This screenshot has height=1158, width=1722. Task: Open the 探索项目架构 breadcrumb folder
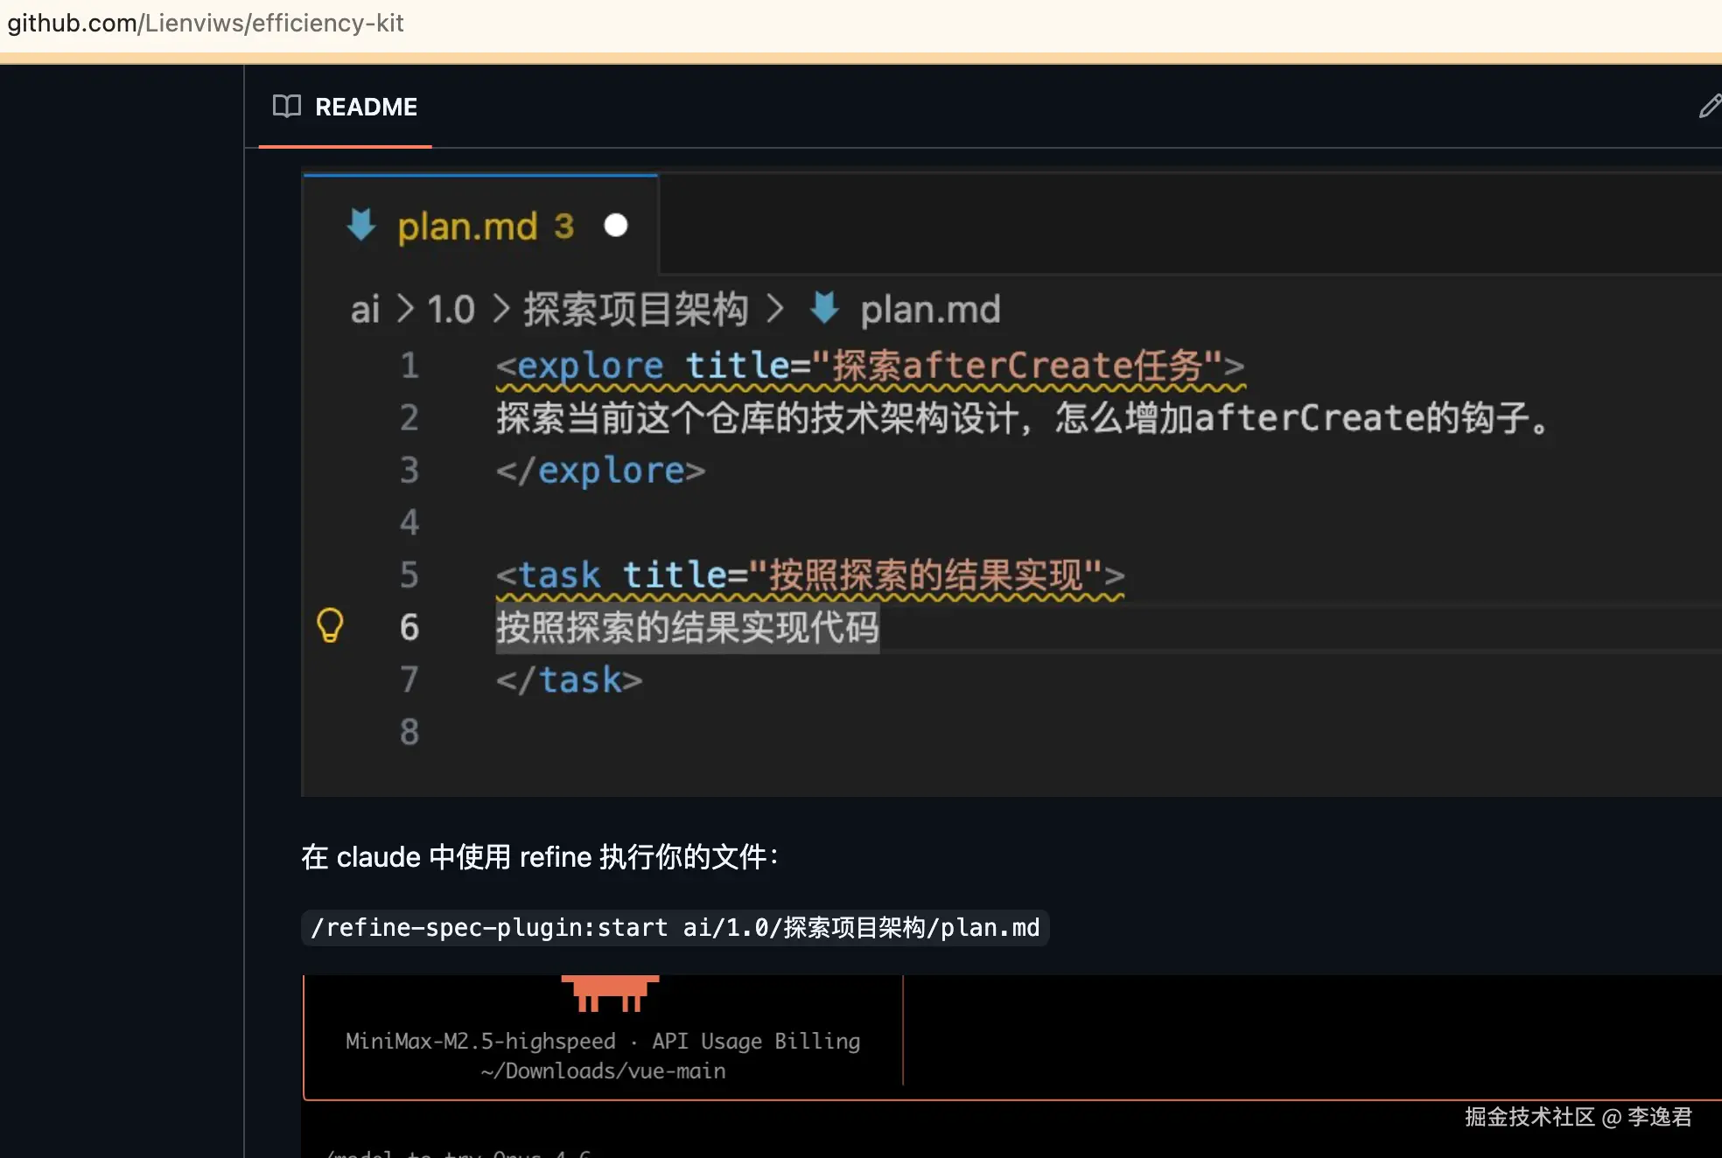click(636, 310)
